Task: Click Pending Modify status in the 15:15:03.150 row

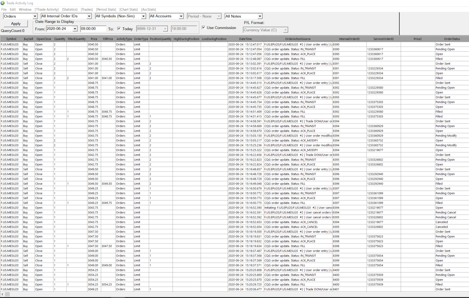Action: 452,136
